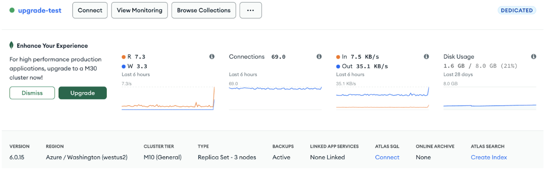Click the DEDICATED badge
553x171 pixels.
tap(517, 10)
